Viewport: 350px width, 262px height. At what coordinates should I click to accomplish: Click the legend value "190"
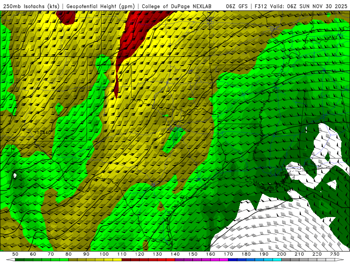(264, 254)
